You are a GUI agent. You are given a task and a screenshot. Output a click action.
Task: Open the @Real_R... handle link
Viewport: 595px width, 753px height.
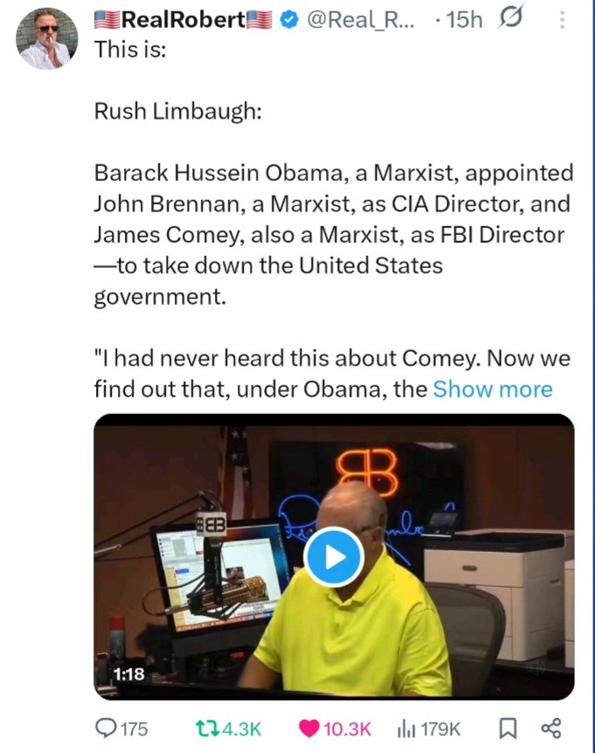point(363,19)
